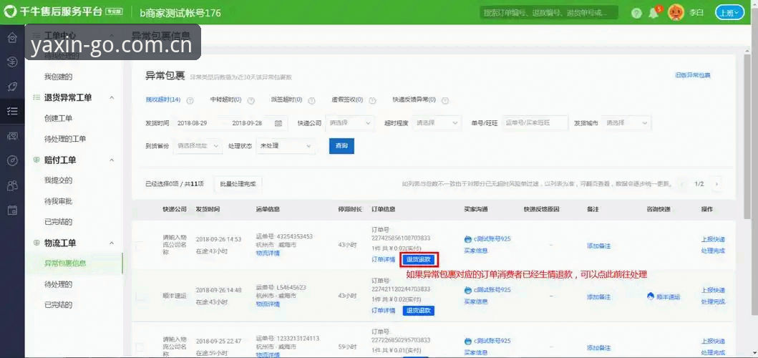Click the home icon in dark sidebar
The height and width of the screenshot is (358, 758).
coord(12,37)
